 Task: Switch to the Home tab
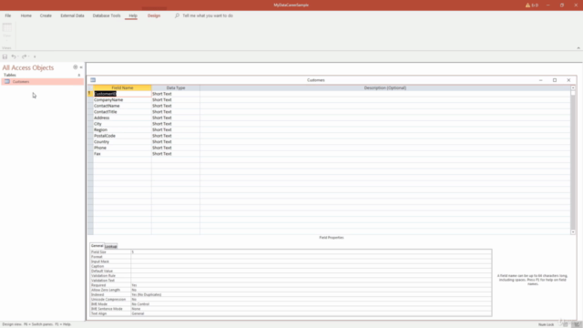(x=26, y=15)
